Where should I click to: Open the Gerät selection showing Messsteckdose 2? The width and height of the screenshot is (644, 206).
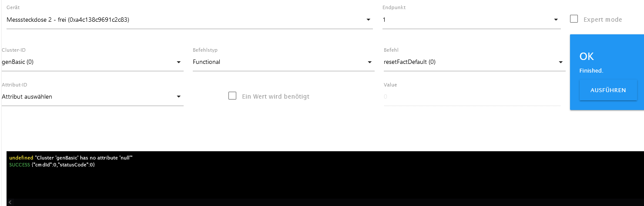(x=183, y=20)
